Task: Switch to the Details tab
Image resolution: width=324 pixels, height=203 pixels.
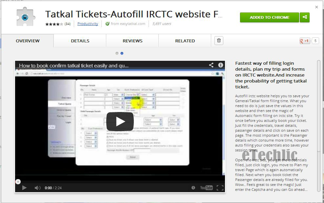Action: tap(80, 41)
